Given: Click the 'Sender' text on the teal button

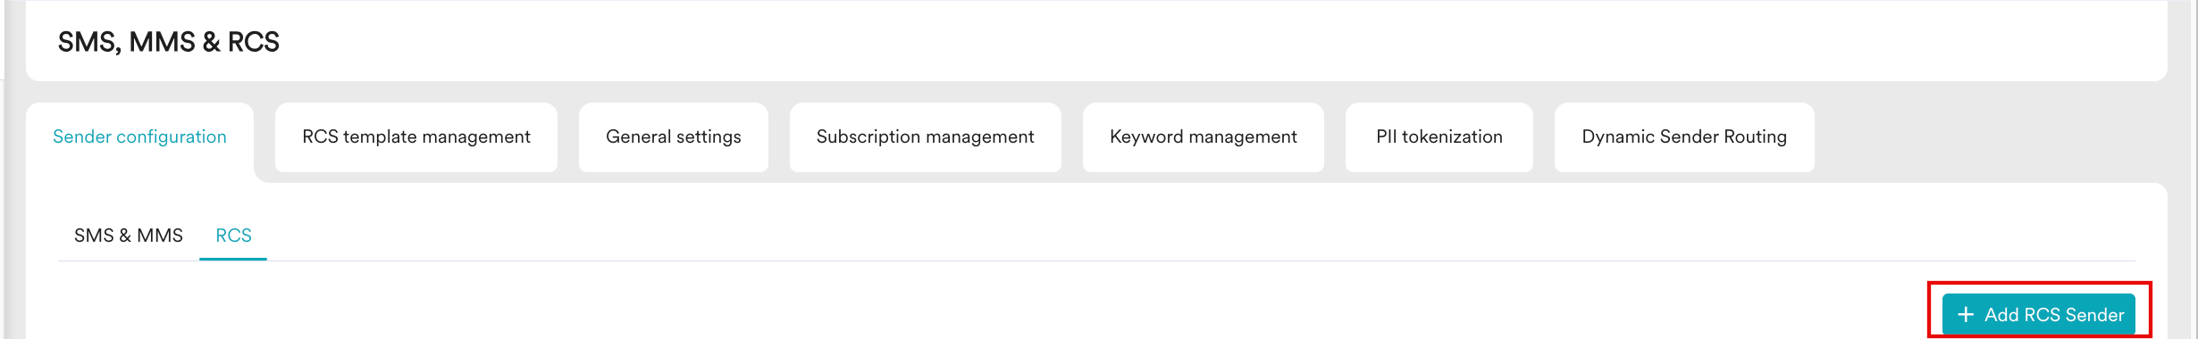Looking at the screenshot, I should [x=2094, y=315].
